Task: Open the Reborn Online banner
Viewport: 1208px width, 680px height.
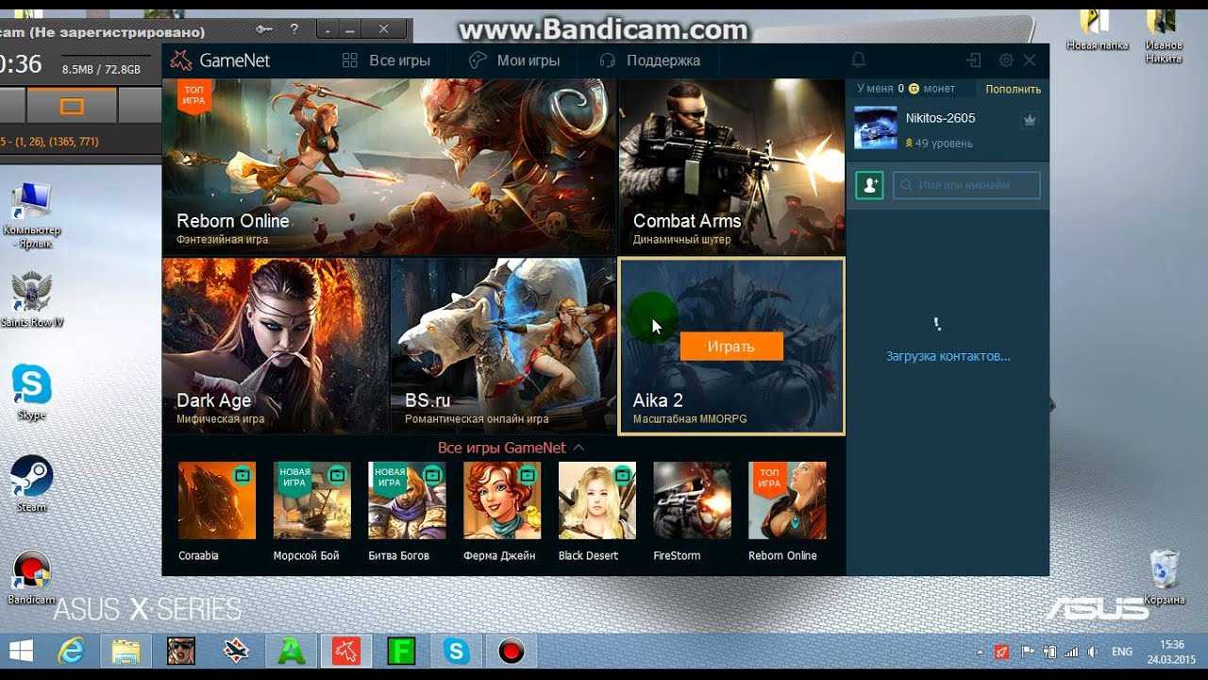Action: [389, 167]
